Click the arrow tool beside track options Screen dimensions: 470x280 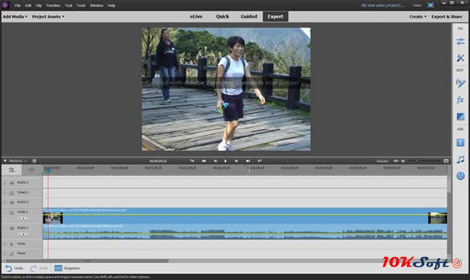click(x=31, y=170)
